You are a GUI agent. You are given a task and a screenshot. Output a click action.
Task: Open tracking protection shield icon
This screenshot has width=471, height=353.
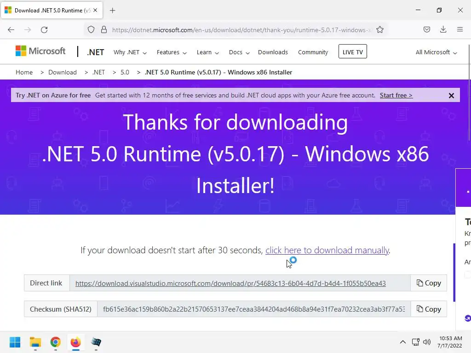click(x=91, y=30)
